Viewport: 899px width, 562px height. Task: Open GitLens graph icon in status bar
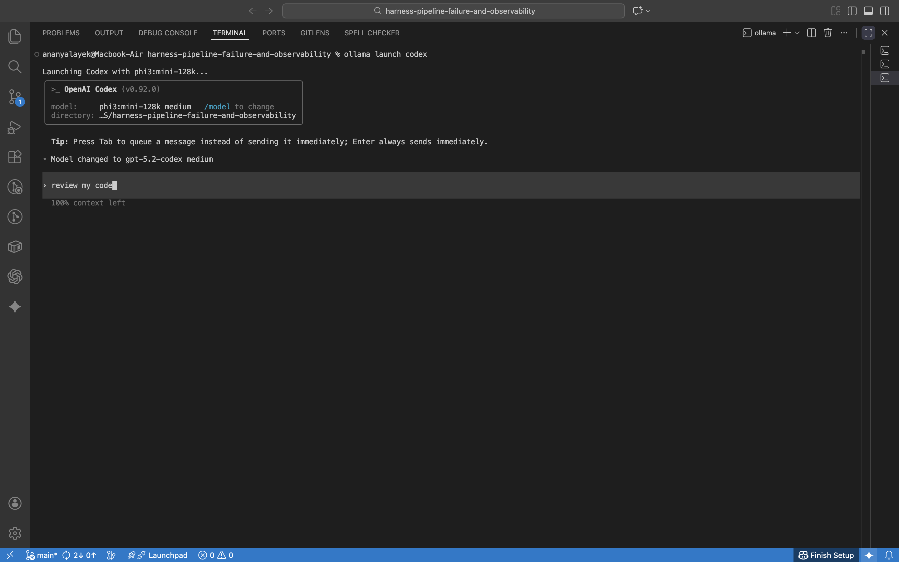[111, 555]
